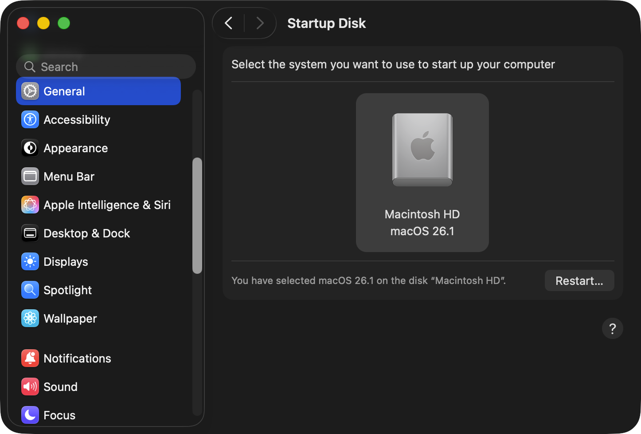641x434 pixels.
Task: Open Focus settings
Action: tap(98, 415)
